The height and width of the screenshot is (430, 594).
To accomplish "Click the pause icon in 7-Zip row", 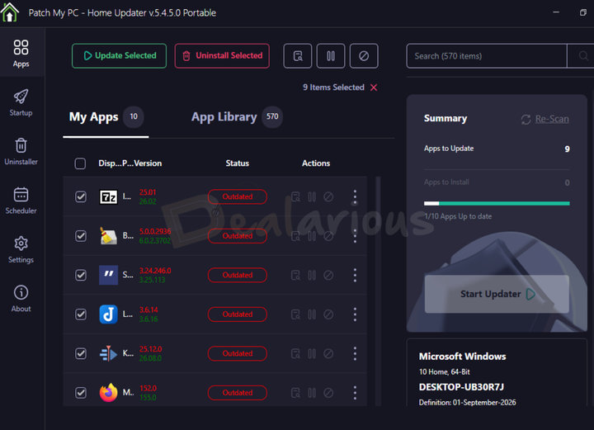I will click(312, 196).
